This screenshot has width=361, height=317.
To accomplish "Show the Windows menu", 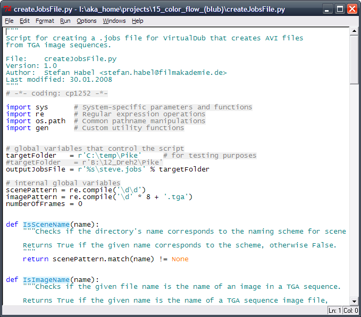I will coord(114,21).
